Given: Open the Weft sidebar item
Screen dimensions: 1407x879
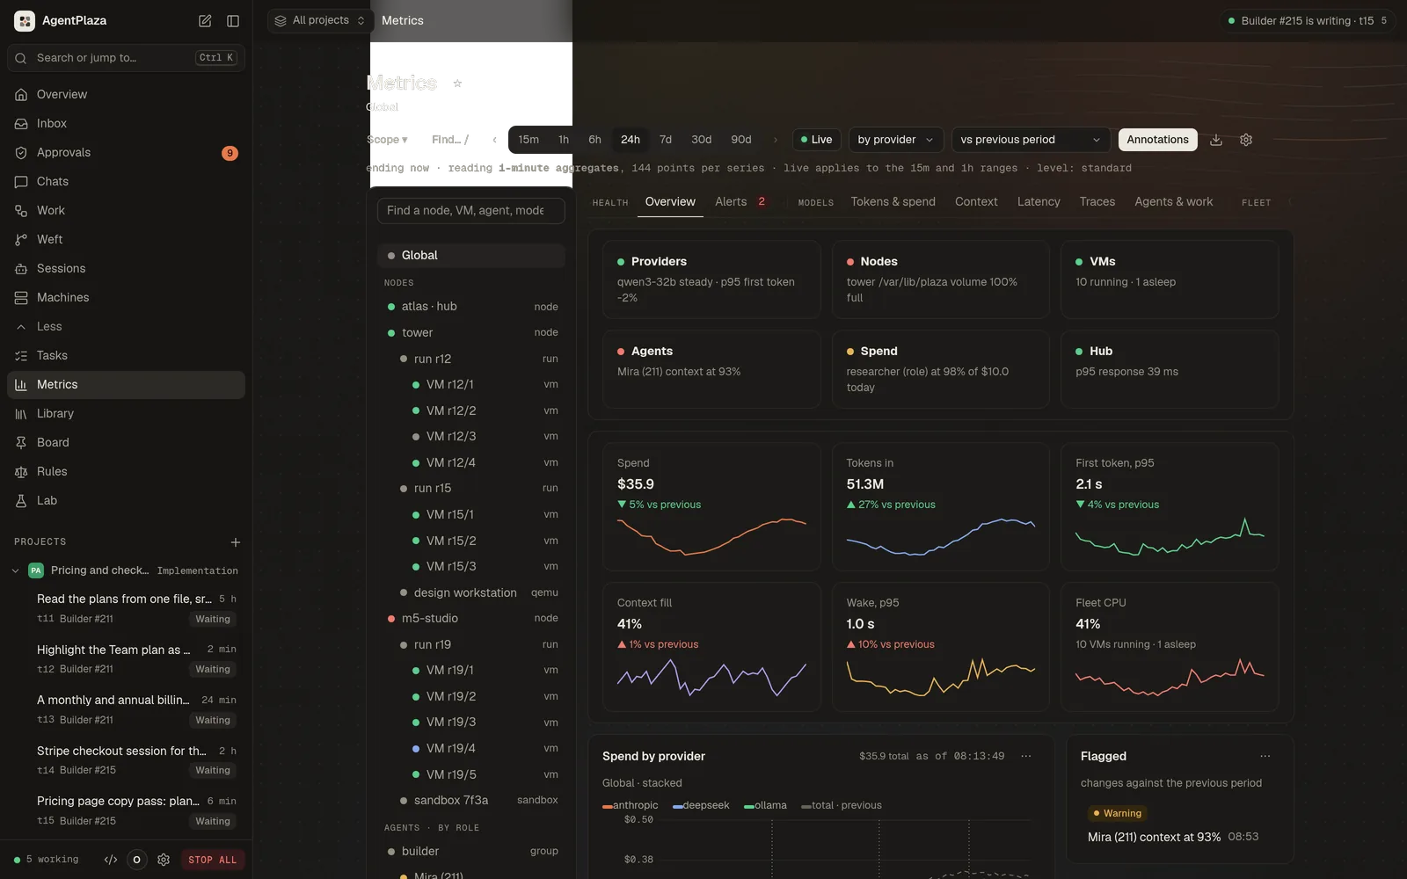Looking at the screenshot, I should click(126, 239).
